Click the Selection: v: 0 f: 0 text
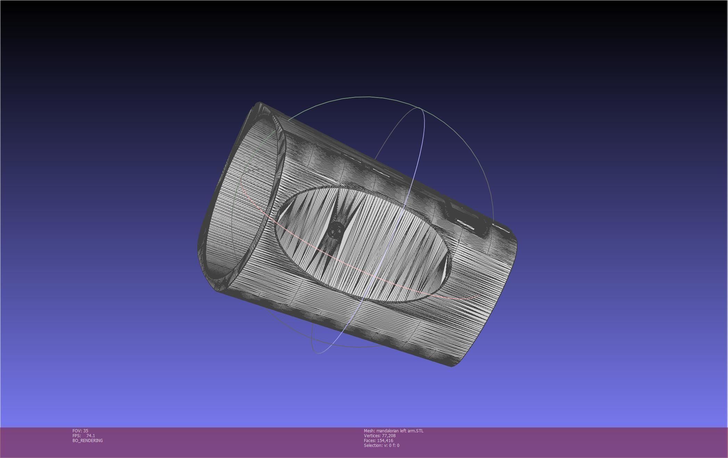This screenshot has height=458, width=728. point(382,445)
